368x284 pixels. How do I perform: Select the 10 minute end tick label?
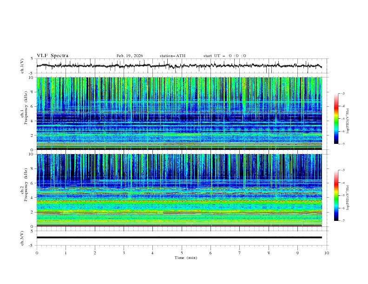(327, 253)
